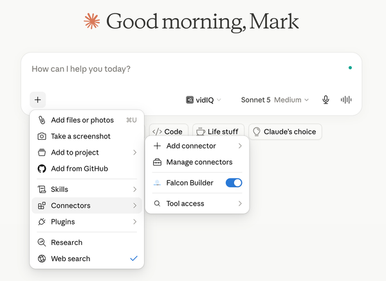Click the camera icon for Take a screenshot
The image size is (386, 281).
[x=42, y=136]
